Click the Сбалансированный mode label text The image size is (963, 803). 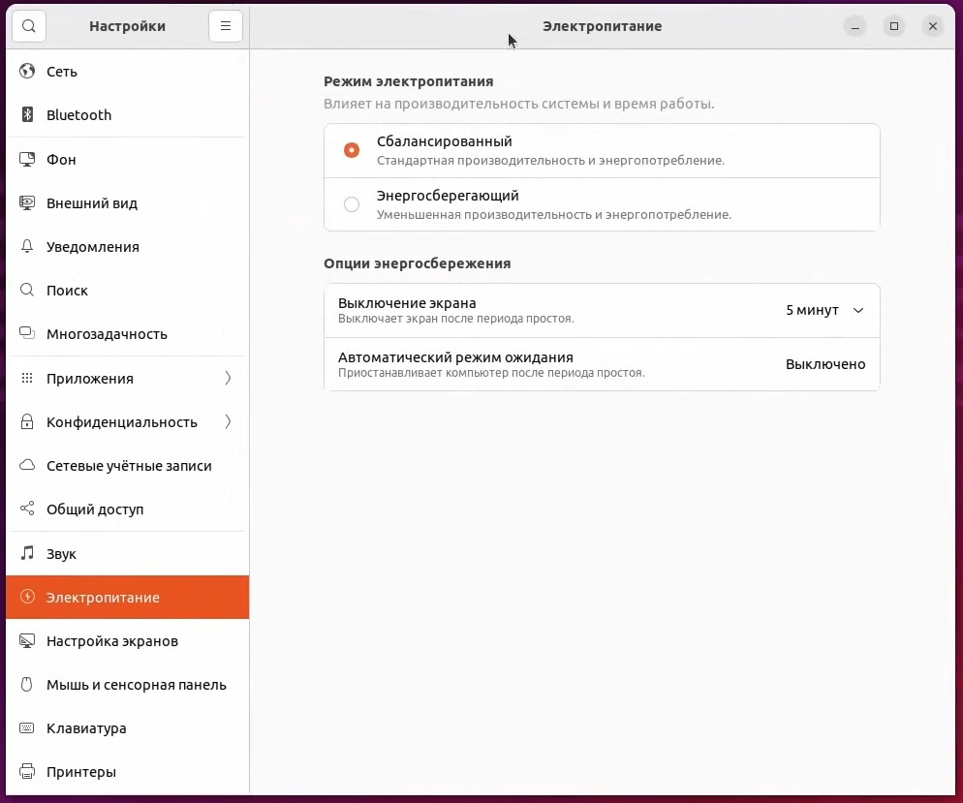[444, 141]
